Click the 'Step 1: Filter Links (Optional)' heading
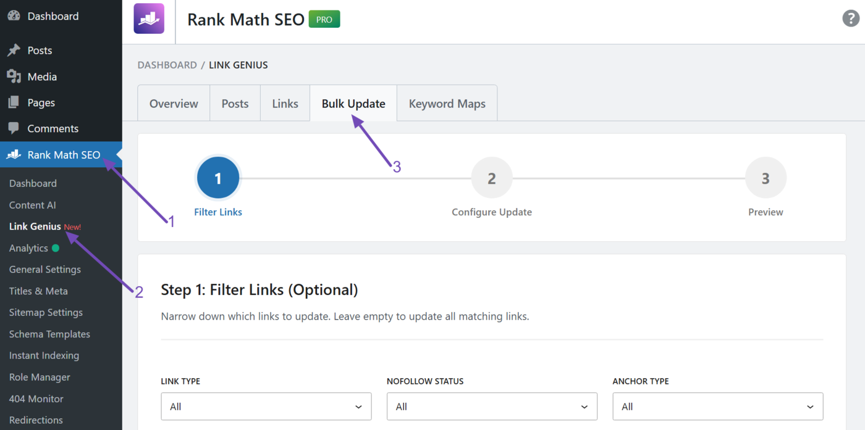 coord(259,290)
